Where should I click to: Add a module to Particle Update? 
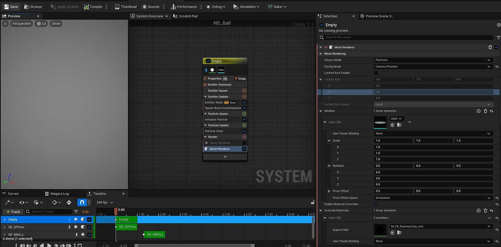(244, 125)
